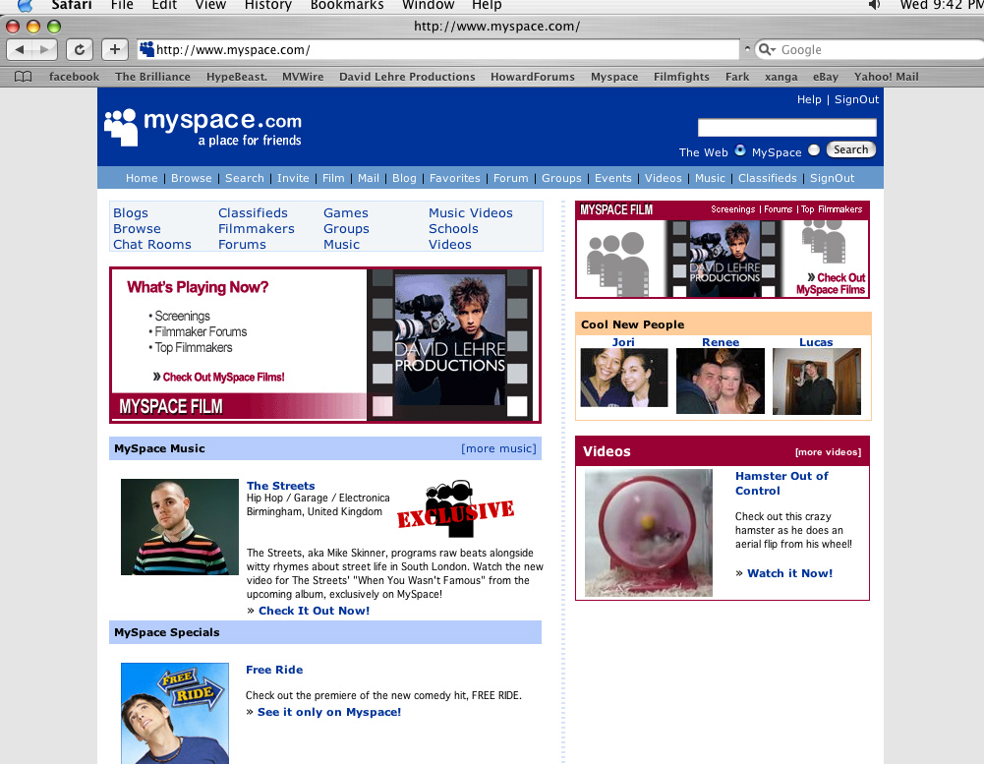
Task: Click See it only on Myspace! link
Action: tap(329, 711)
